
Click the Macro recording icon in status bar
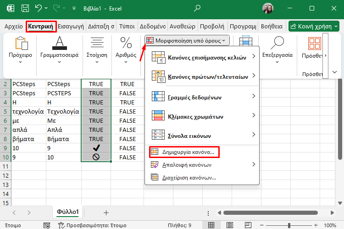click(x=47, y=225)
